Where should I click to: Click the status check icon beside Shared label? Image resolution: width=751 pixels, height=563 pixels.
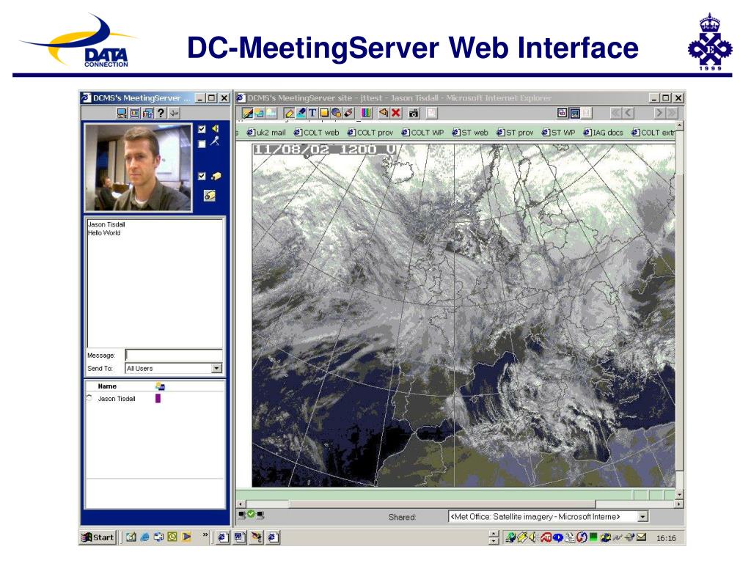(251, 514)
